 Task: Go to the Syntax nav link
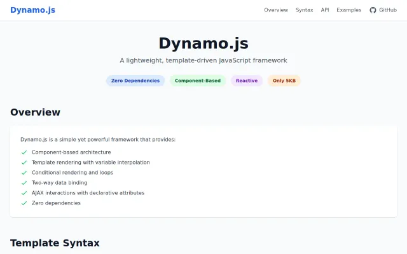point(304,10)
